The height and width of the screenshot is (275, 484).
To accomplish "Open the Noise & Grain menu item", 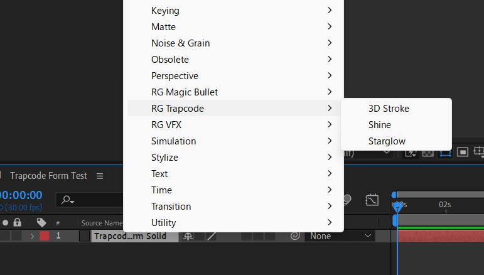I will click(x=234, y=43).
